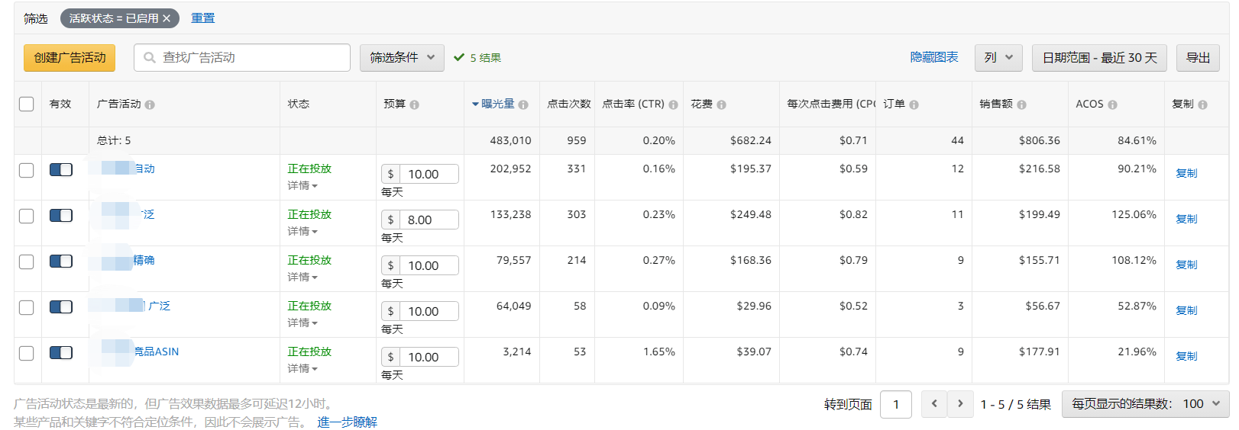Image resolution: width=1239 pixels, height=430 pixels.
Task: Sort by the 点击次数 column header
Action: pos(568,104)
